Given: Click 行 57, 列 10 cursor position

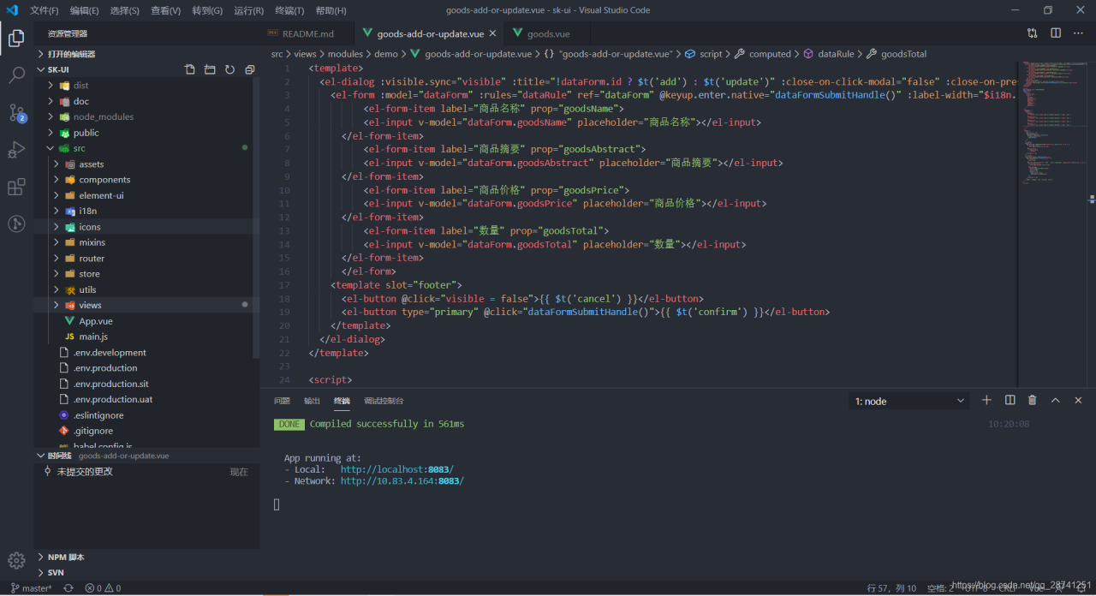Looking at the screenshot, I should tap(891, 588).
